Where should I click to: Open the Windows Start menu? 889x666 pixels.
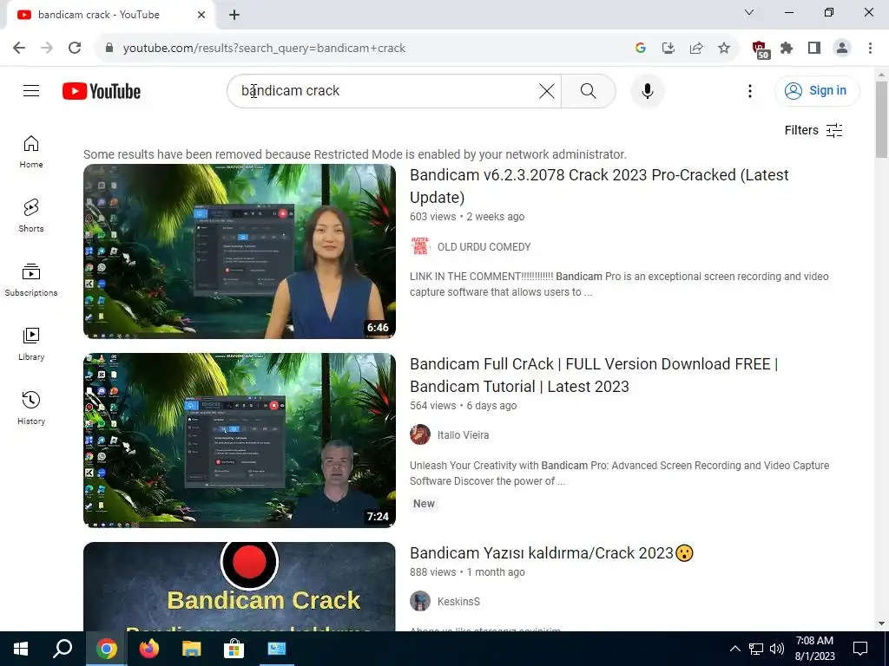pos(21,649)
